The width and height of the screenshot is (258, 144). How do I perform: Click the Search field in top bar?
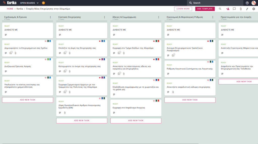(x=215, y=3)
